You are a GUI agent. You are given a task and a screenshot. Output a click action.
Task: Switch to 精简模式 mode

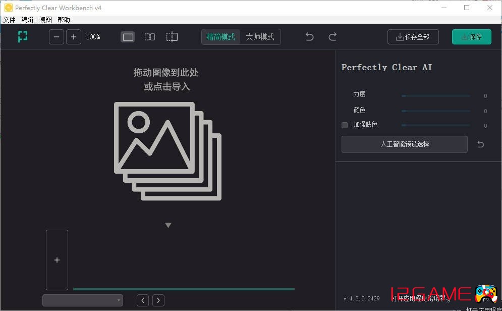pos(221,37)
